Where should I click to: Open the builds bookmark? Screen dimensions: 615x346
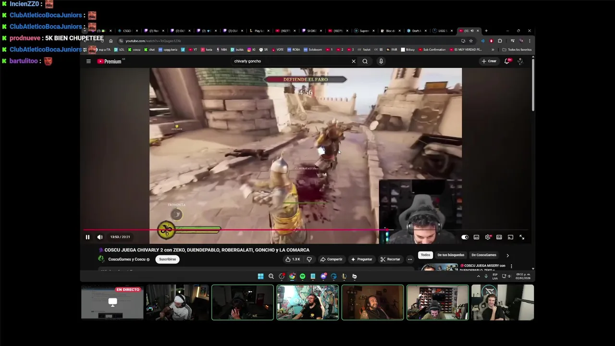[237, 49]
